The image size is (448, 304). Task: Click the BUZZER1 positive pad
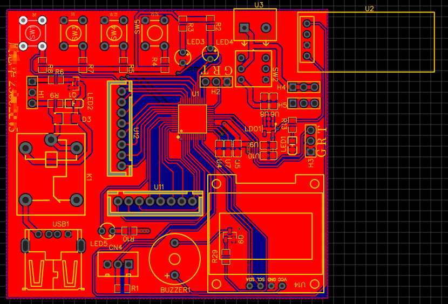[174, 275]
